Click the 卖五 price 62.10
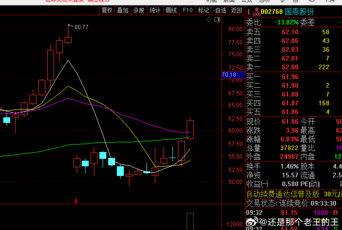The width and height of the screenshot is (342, 230). click(x=290, y=32)
